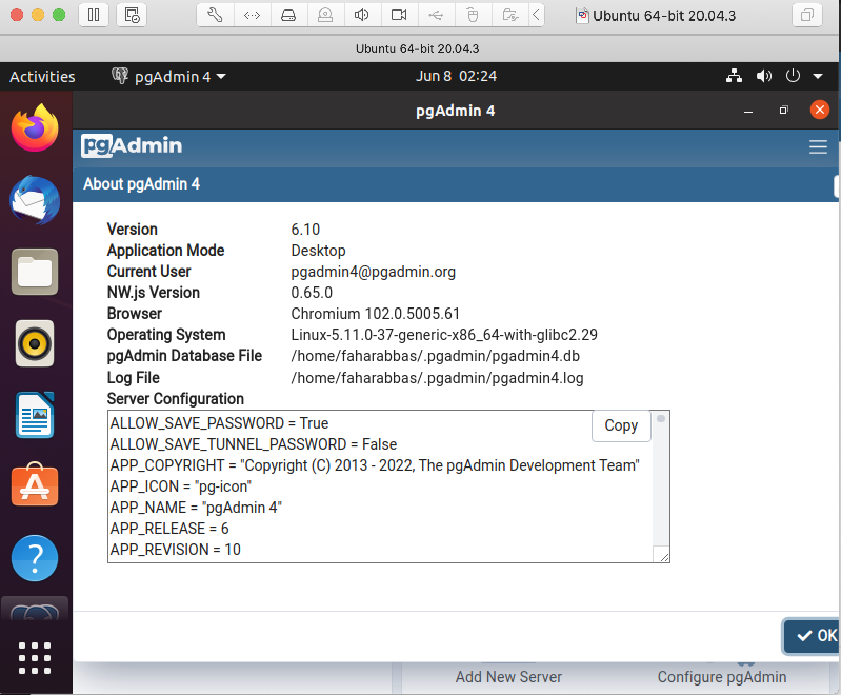The height and width of the screenshot is (695, 841).
Task: Show Applications grid in the dock
Action: click(x=35, y=658)
